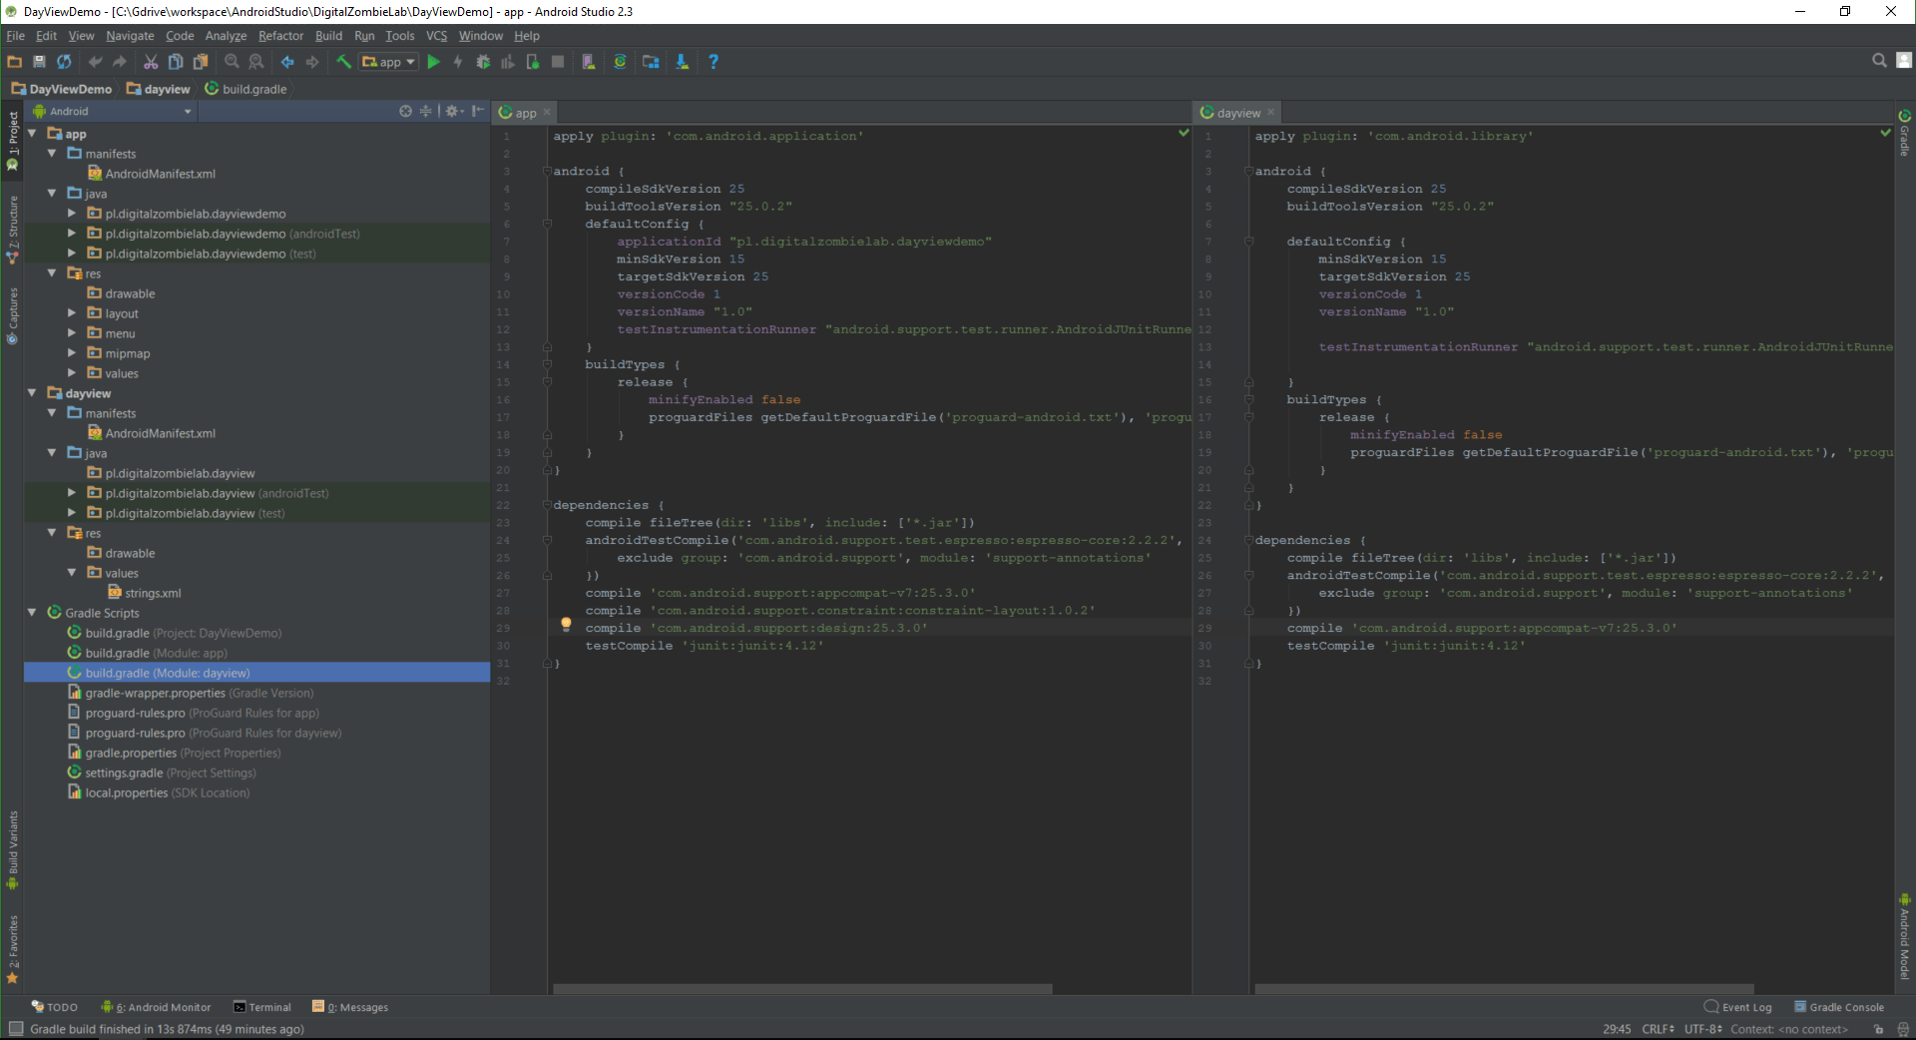Viewport: 1916px width, 1040px height.
Task: Collapse the dayview module tree node
Action: coord(32,392)
